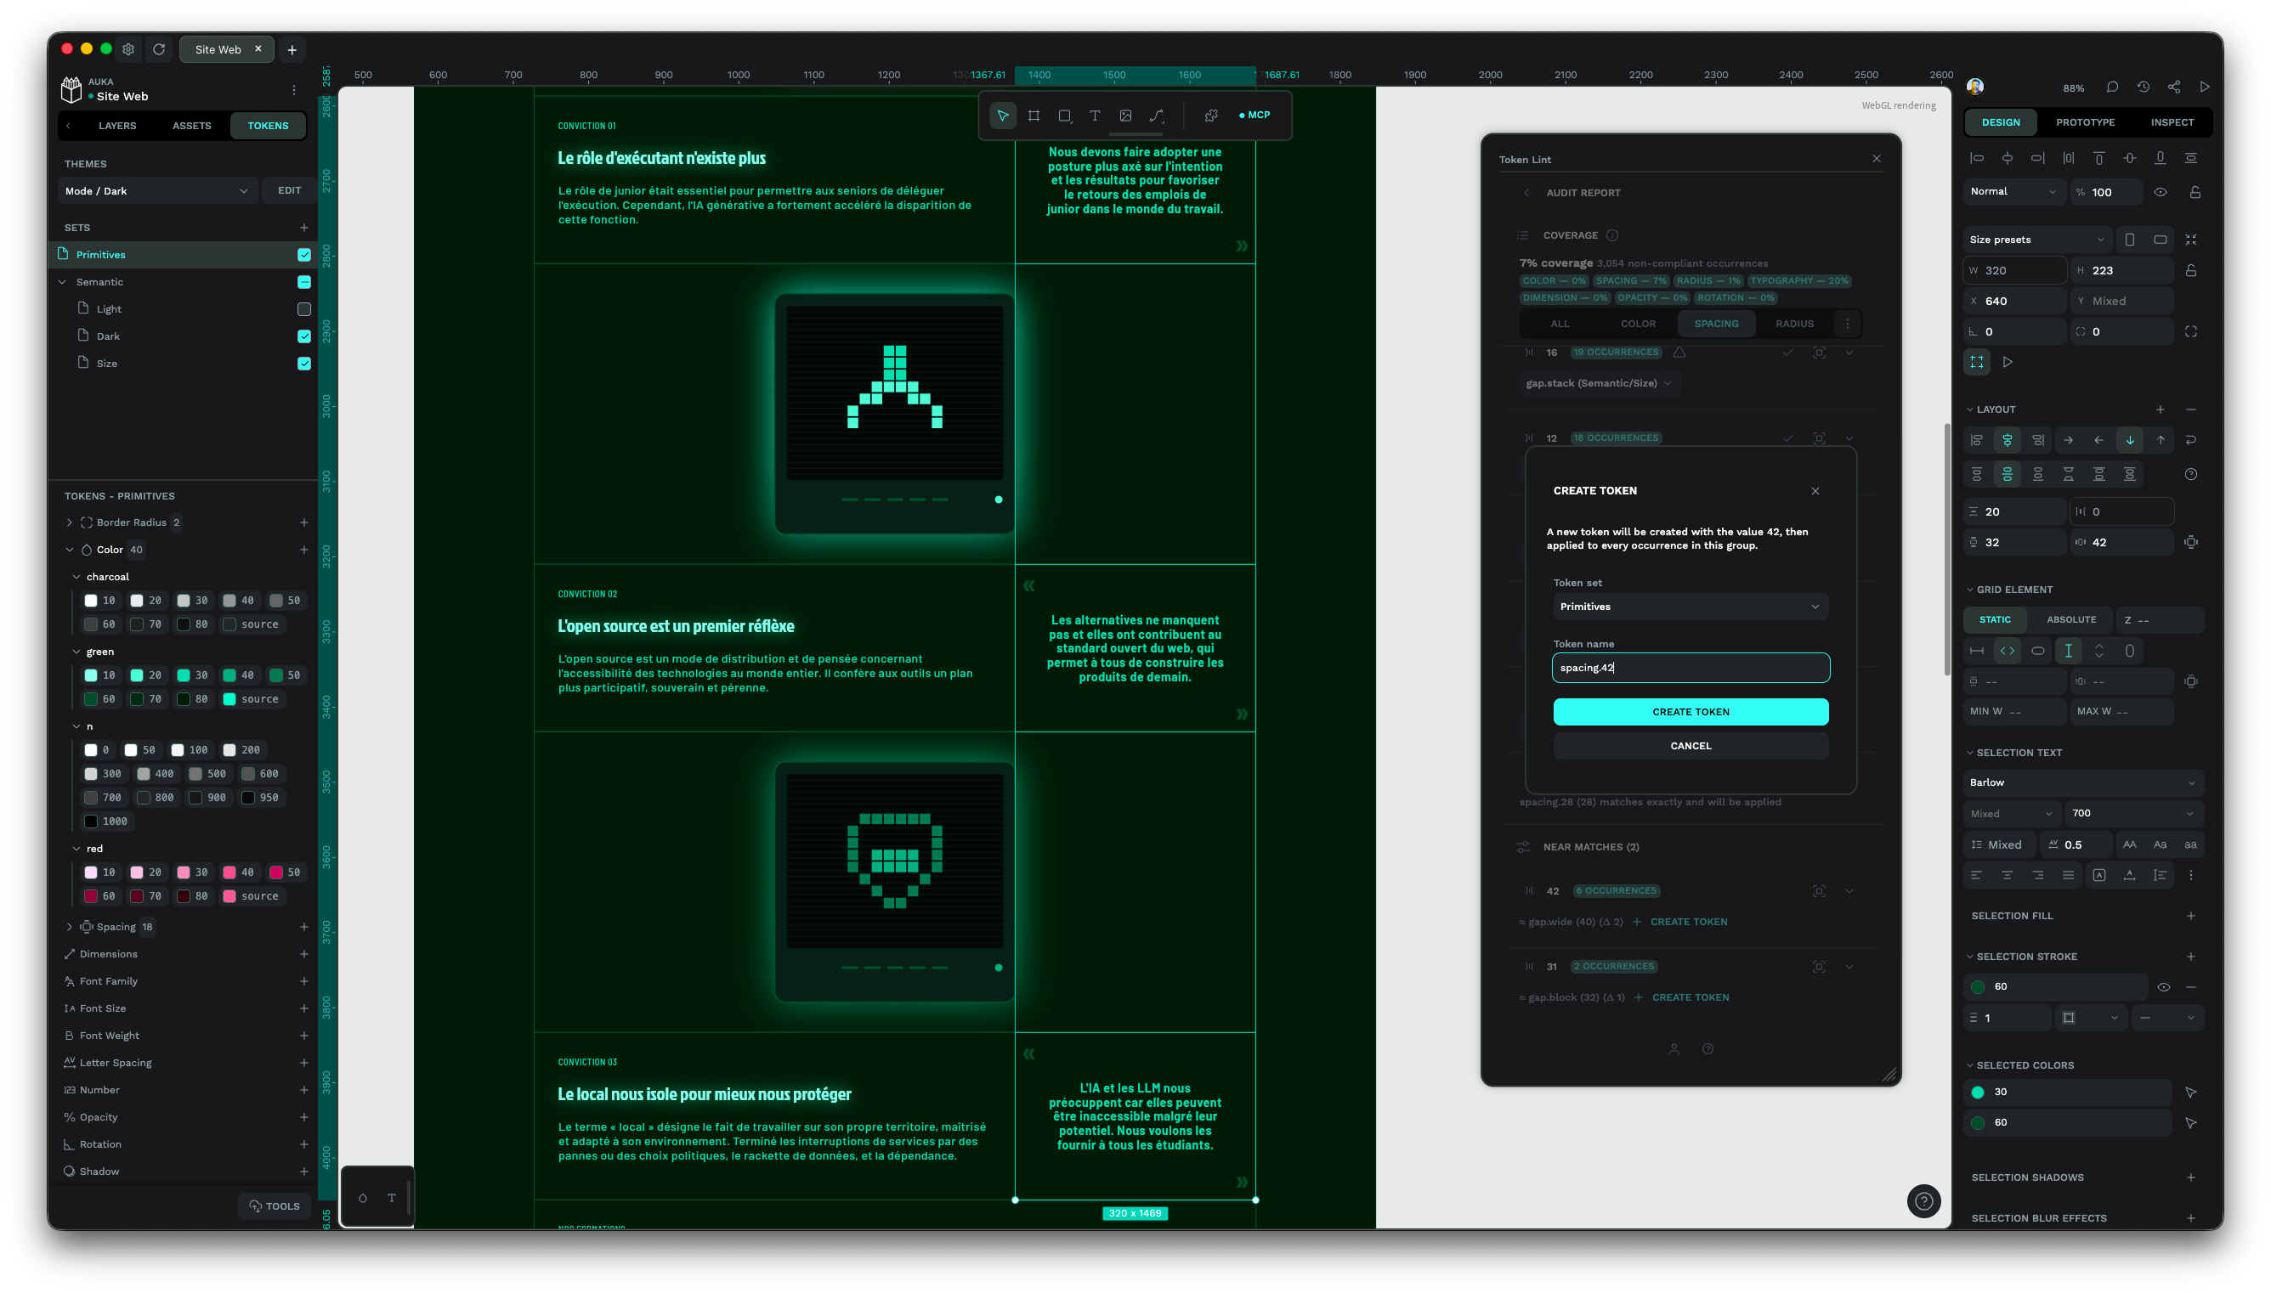This screenshot has width=2271, height=1293.
Task: Add a Shadow token with plus
Action: tap(303, 1172)
